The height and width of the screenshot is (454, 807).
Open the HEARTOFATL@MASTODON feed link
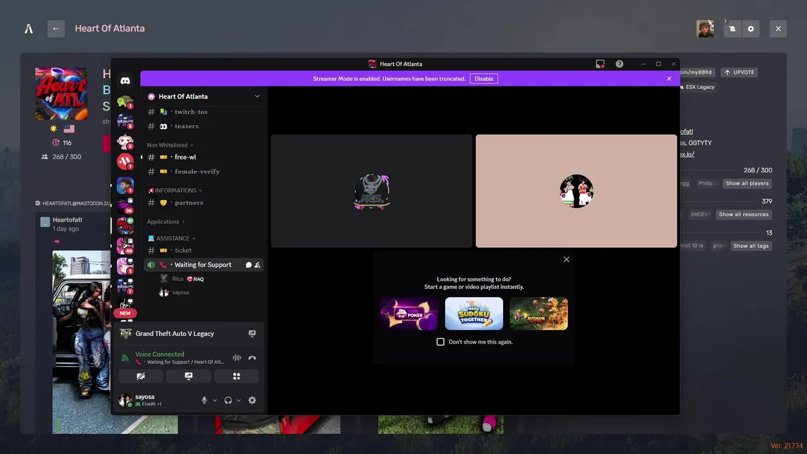pyautogui.click(x=73, y=204)
